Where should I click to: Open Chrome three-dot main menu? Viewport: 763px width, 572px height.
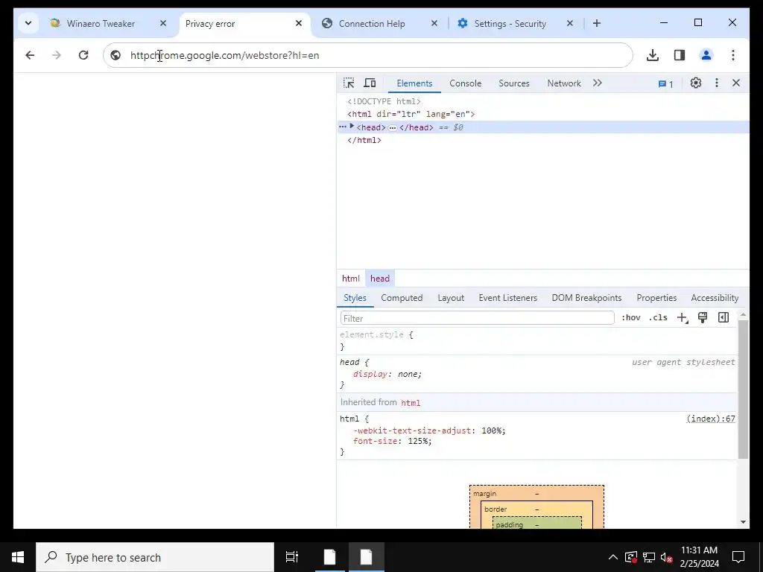[733, 55]
